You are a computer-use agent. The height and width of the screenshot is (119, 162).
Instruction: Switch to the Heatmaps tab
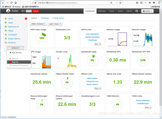pos(45,18)
